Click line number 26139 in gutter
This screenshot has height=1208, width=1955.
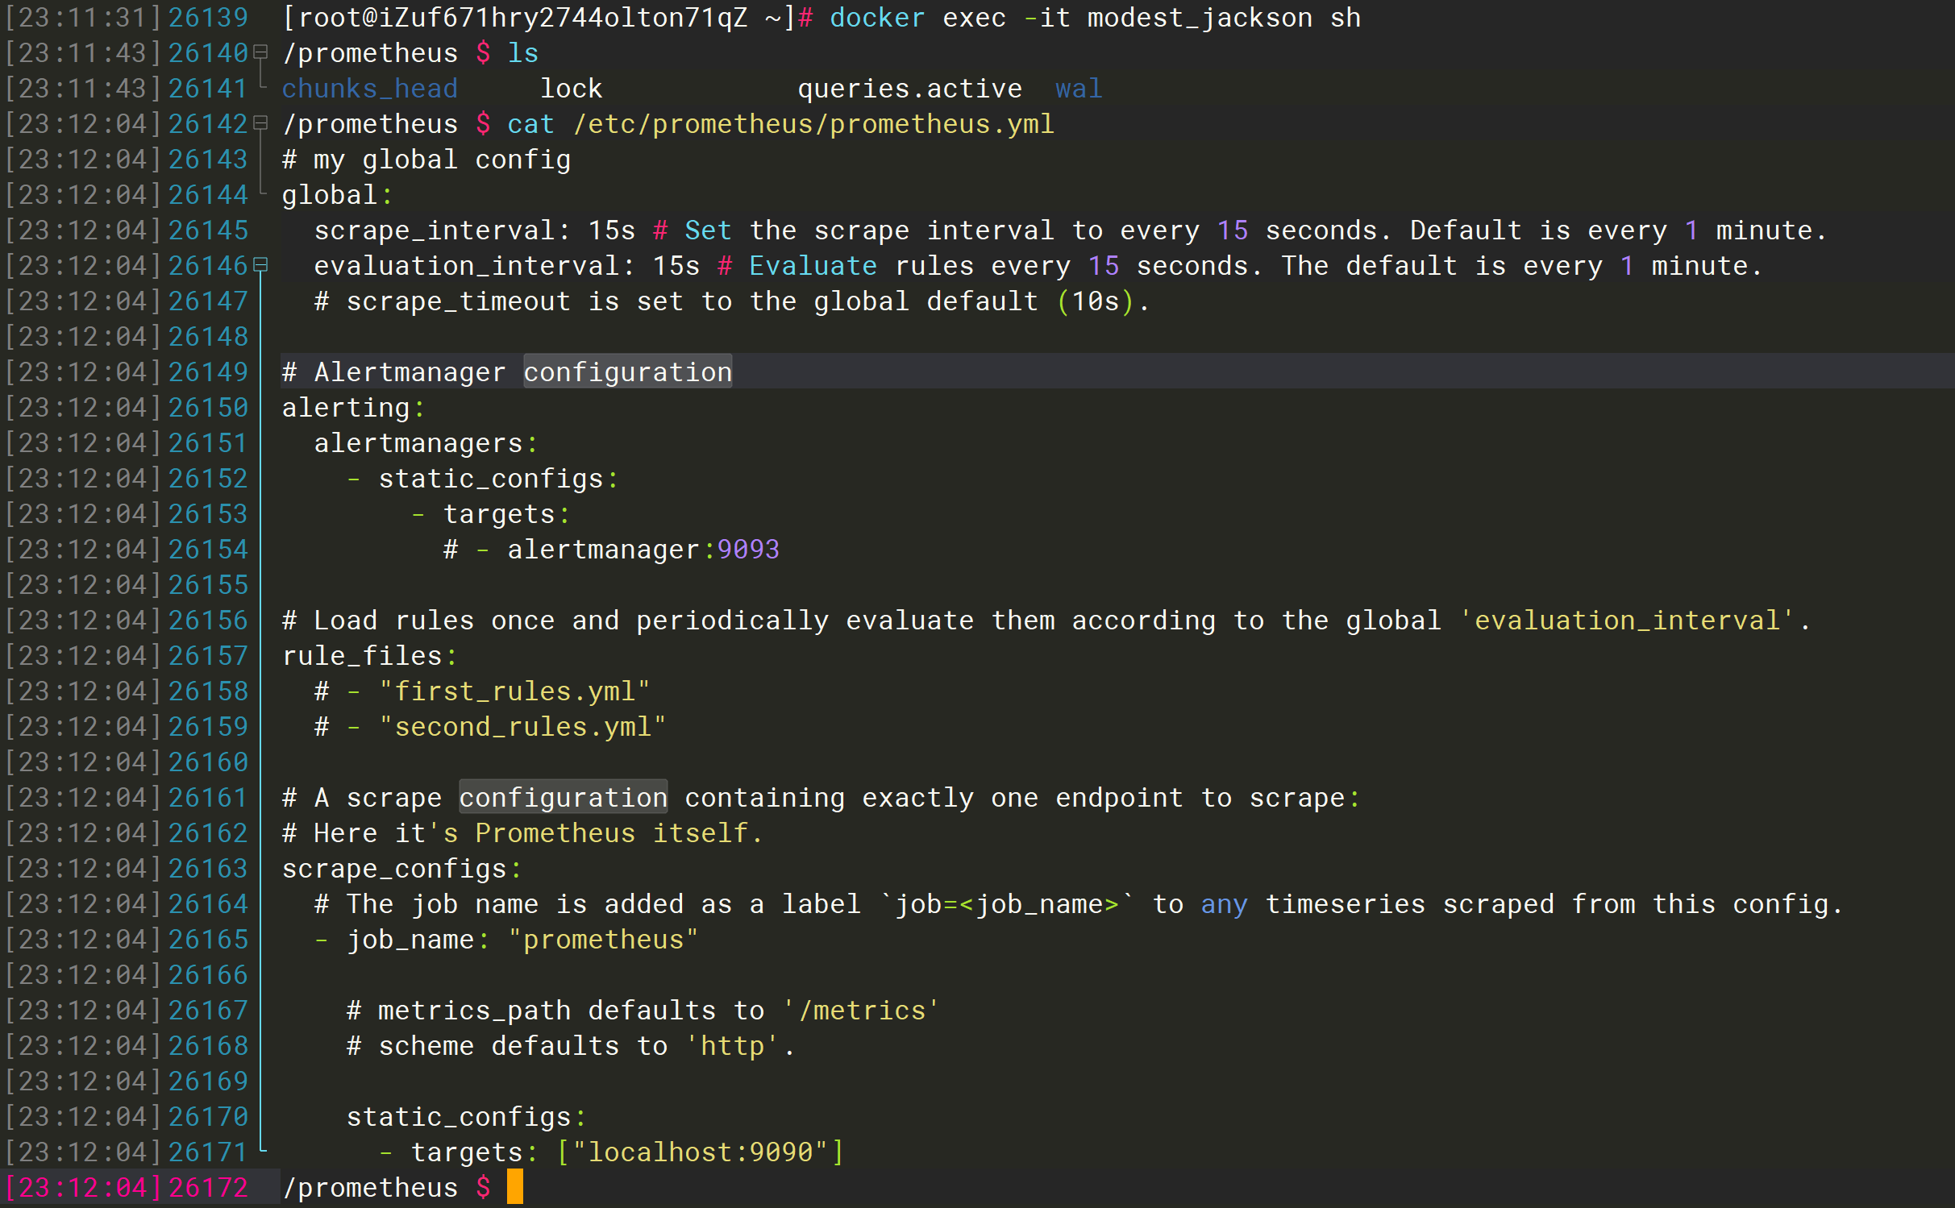tap(208, 17)
